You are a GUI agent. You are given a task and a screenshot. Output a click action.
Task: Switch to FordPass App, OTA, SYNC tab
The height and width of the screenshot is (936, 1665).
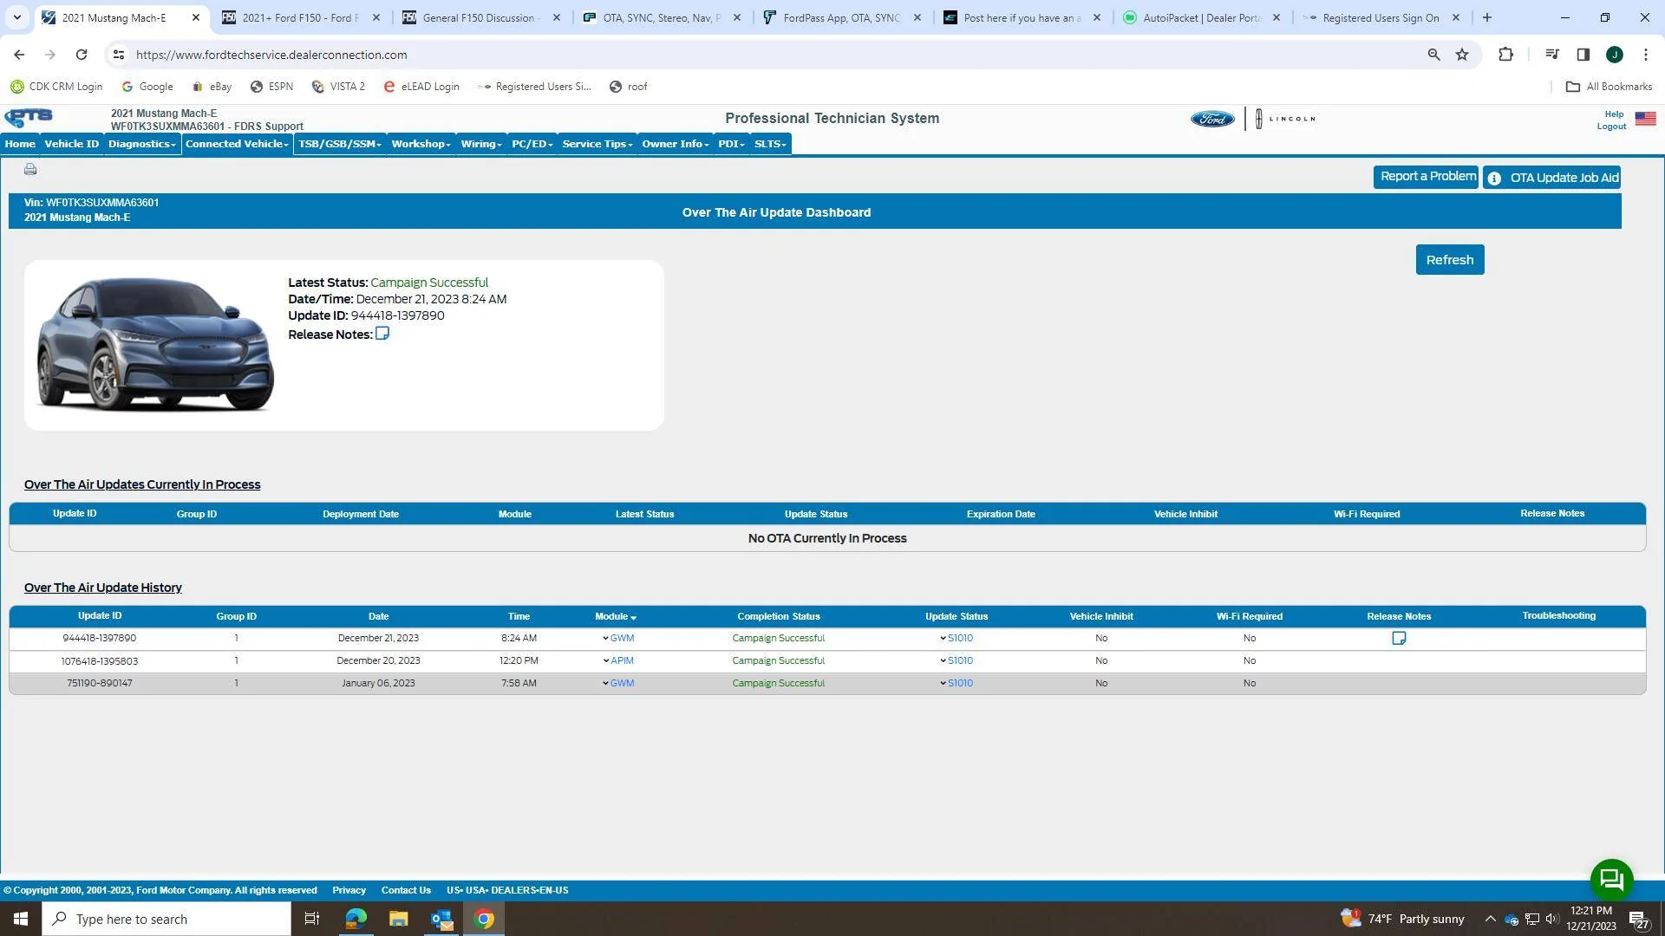841,17
